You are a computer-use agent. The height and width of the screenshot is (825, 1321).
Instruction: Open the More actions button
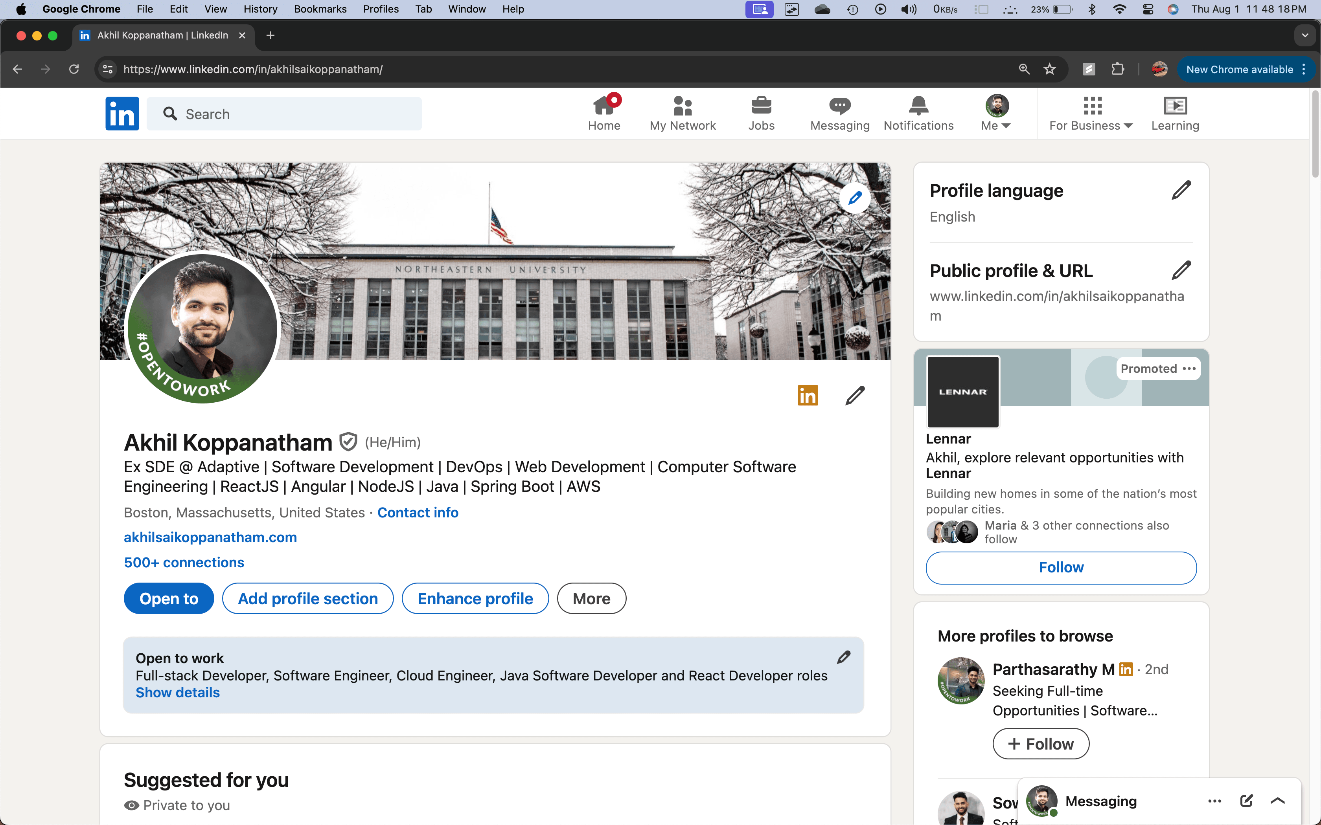[x=591, y=599]
